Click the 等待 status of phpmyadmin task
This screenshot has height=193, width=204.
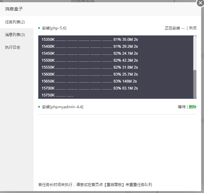182,107
